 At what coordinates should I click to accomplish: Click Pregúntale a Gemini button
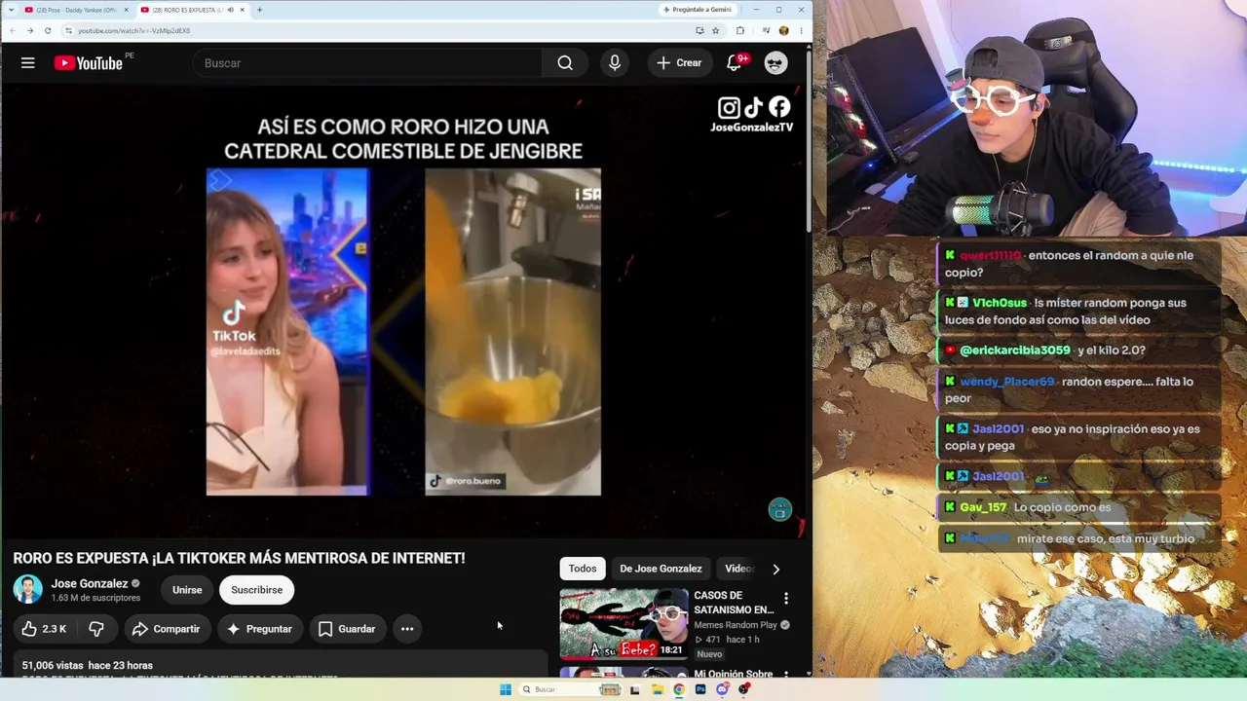click(697, 10)
